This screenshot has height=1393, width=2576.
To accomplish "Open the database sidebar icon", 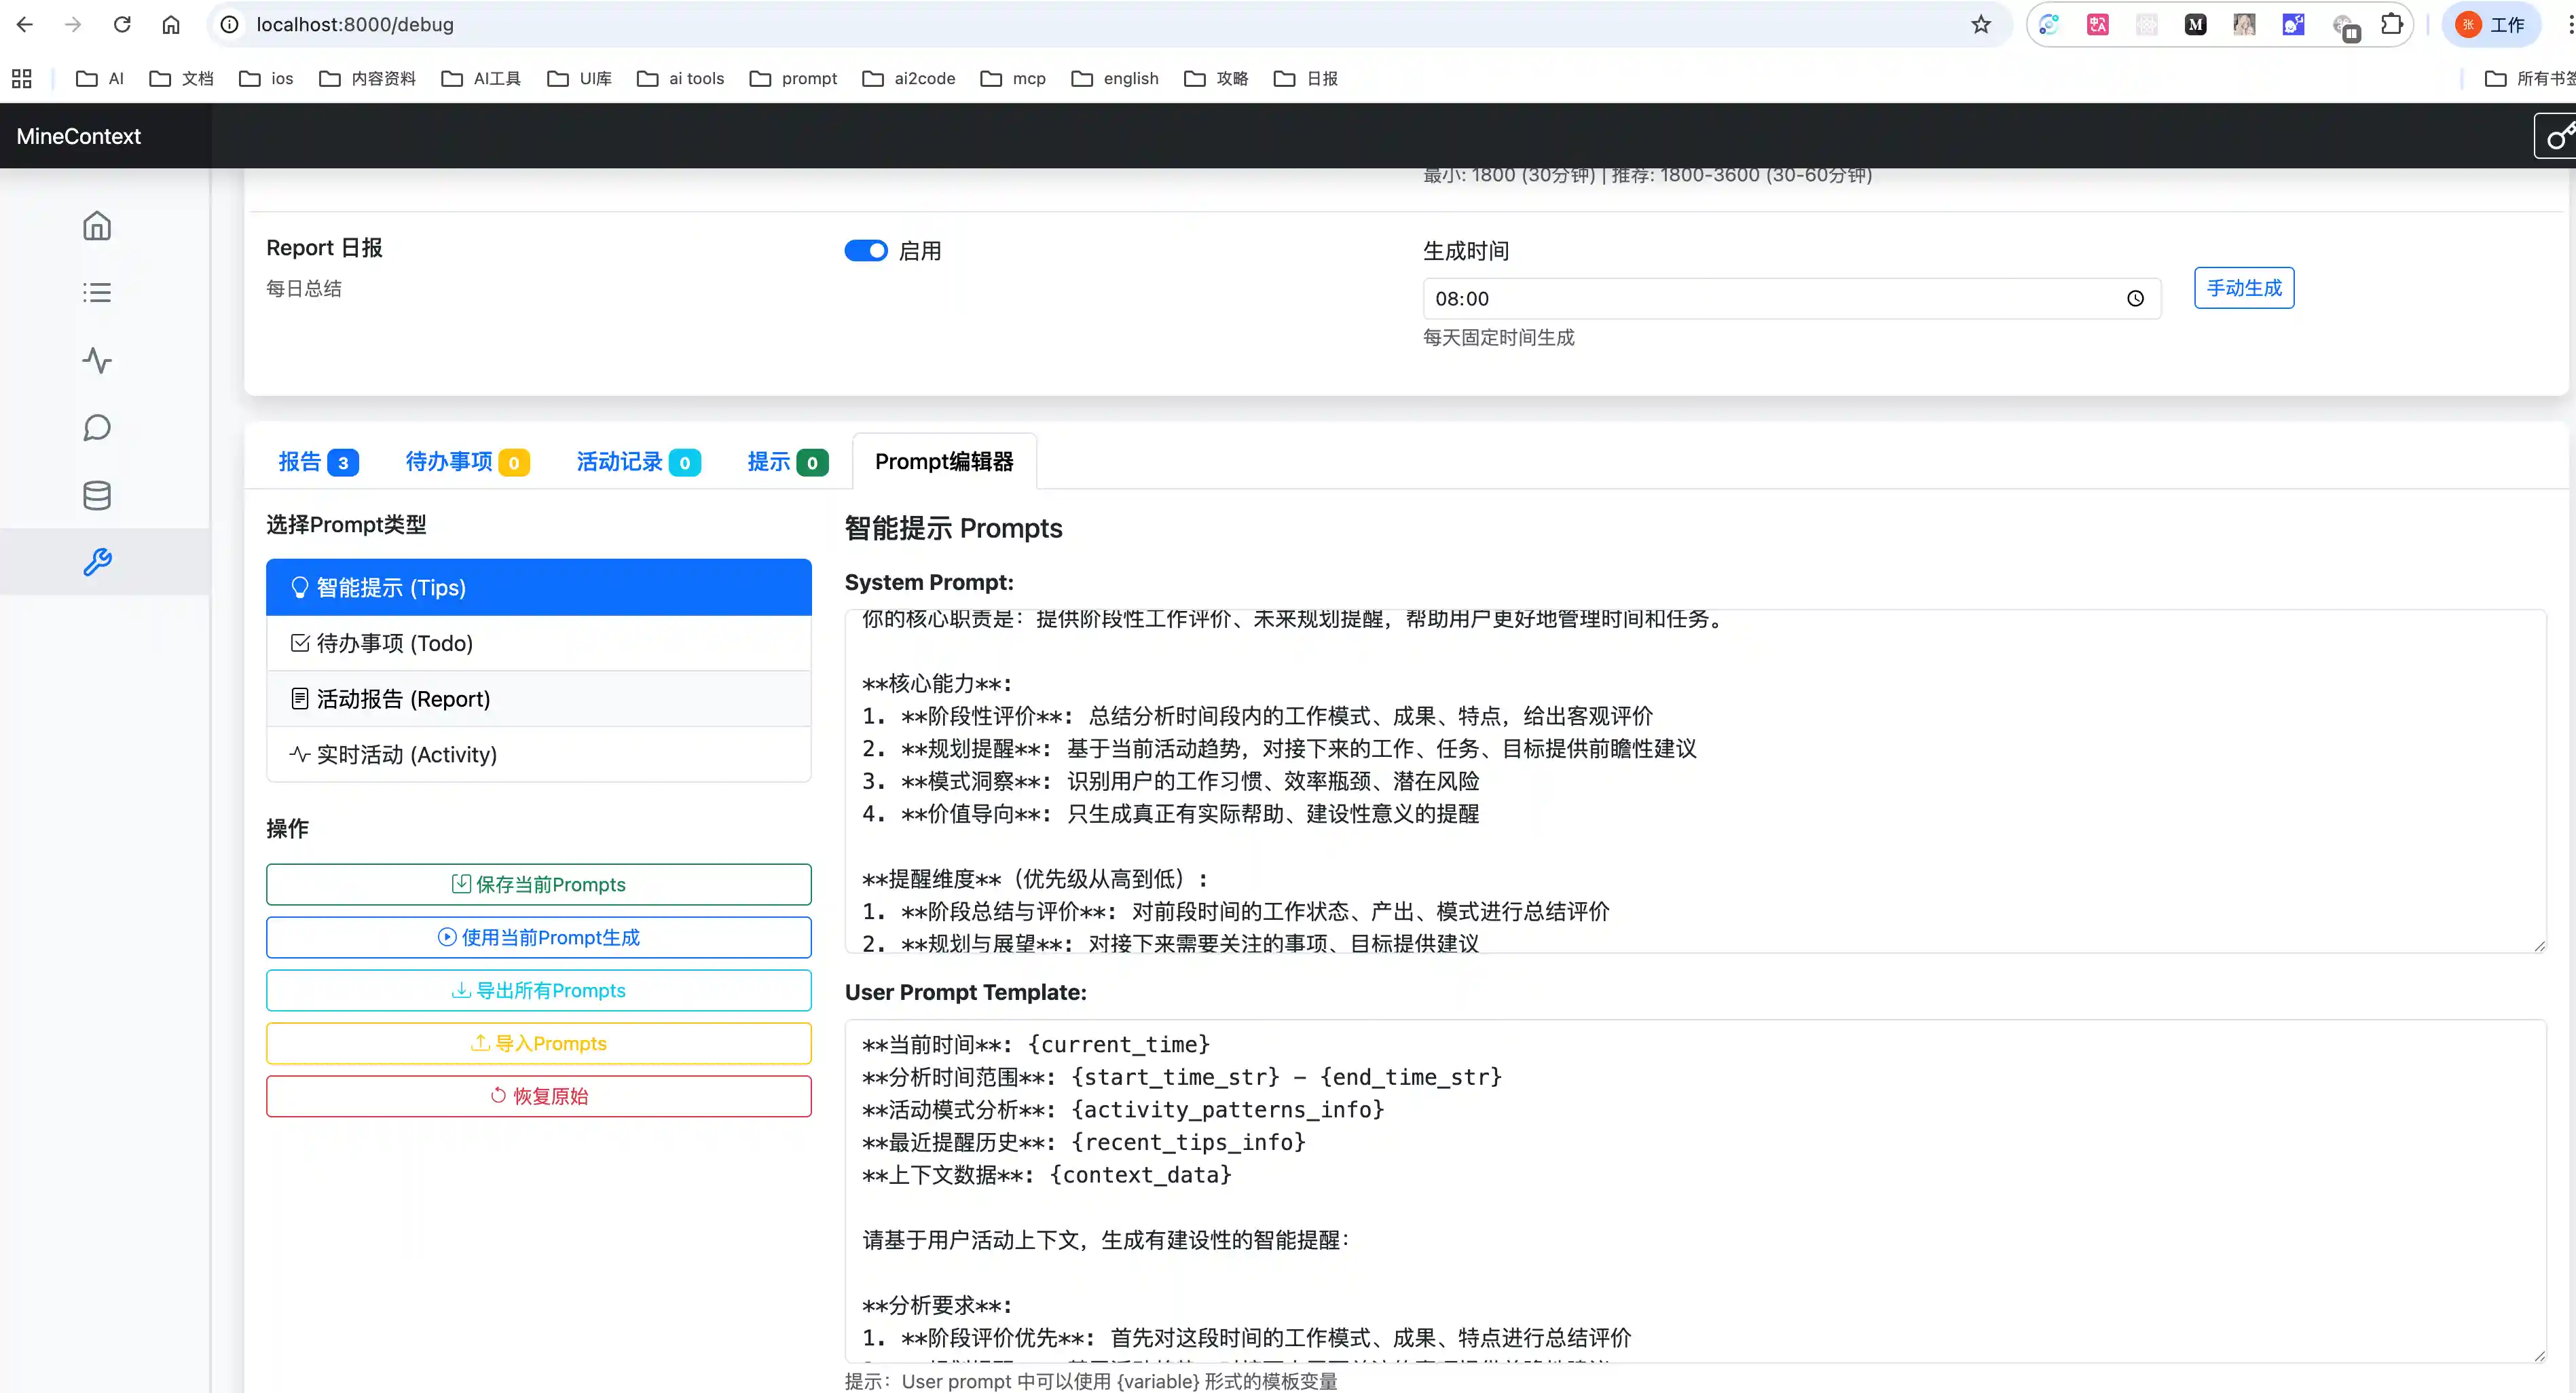I will point(97,495).
